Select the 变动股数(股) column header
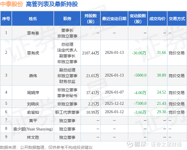 [138, 19]
